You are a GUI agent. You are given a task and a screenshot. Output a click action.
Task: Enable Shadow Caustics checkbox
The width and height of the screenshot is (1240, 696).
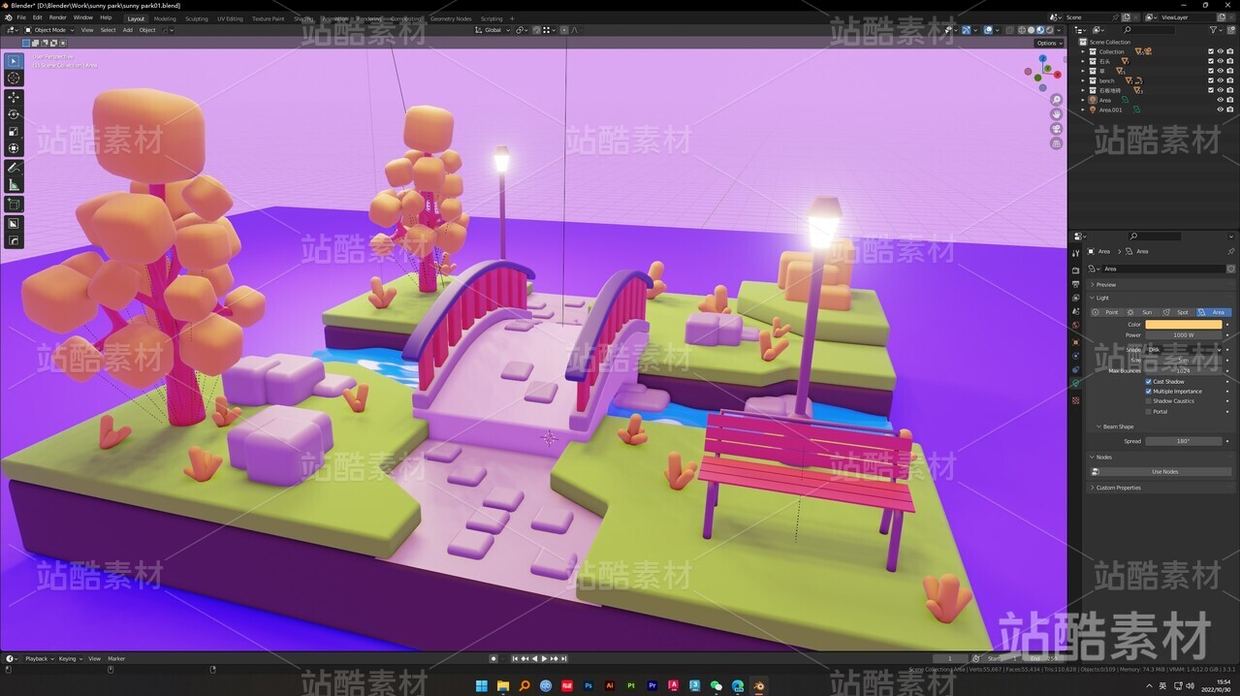1149,401
